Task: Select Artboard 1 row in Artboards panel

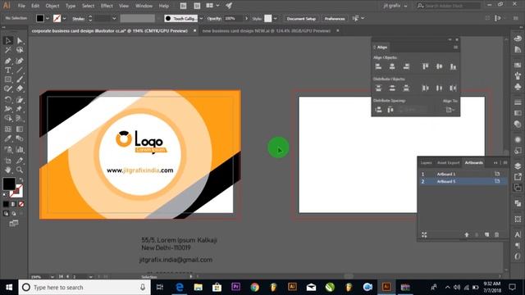Action: click(463, 174)
